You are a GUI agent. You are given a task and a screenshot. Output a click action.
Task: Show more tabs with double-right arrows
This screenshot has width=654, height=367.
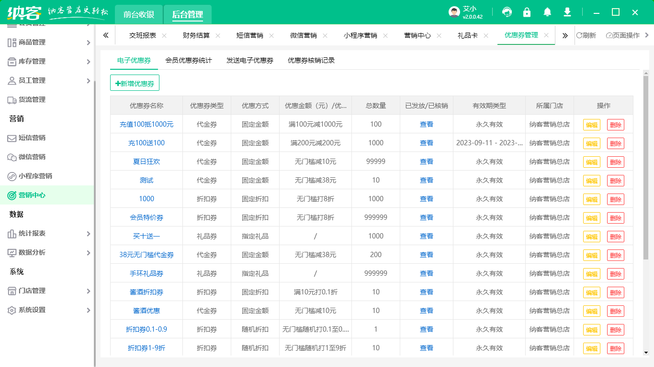click(565, 35)
